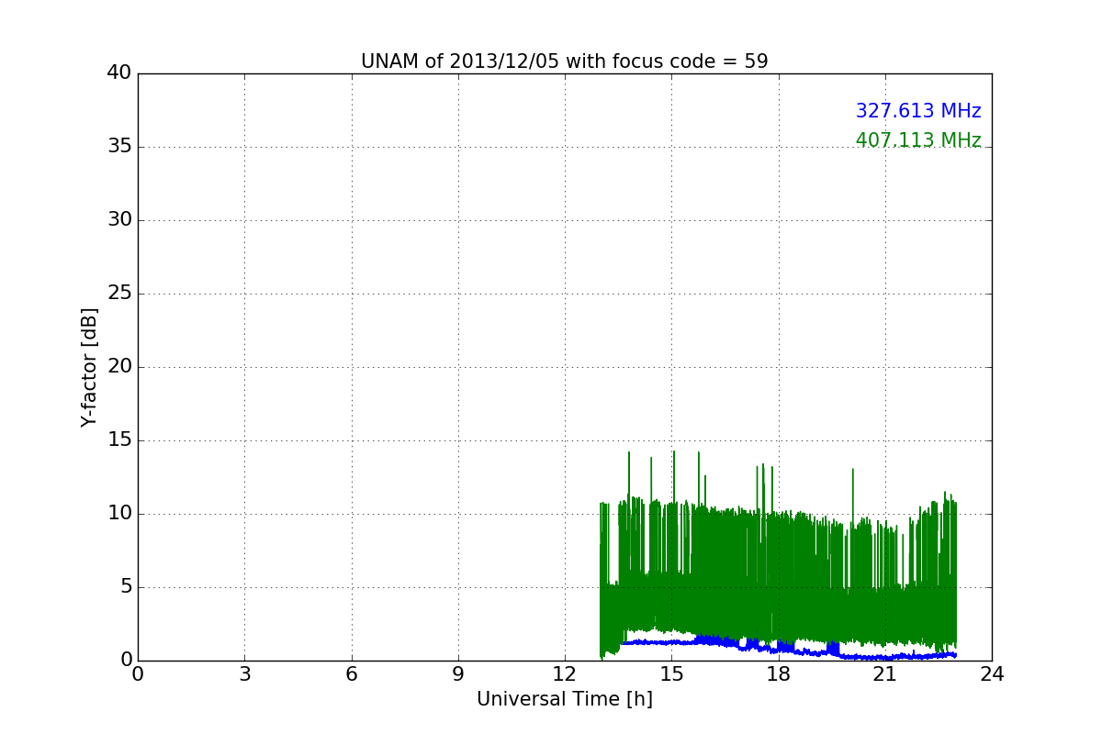Click y-axis tick label 40

(x=119, y=72)
